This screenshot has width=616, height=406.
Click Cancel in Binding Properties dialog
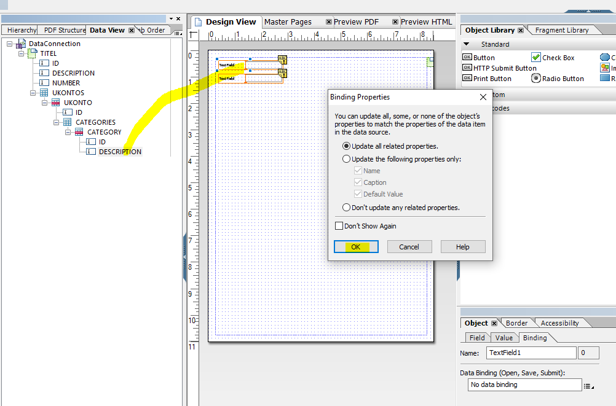[x=409, y=247]
